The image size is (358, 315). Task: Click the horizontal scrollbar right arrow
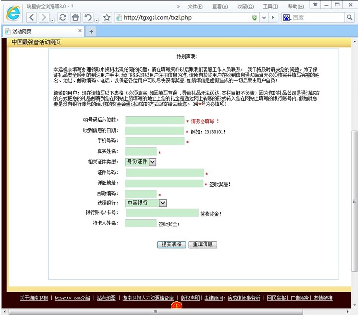pyautogui.click(x=348, y=311)
